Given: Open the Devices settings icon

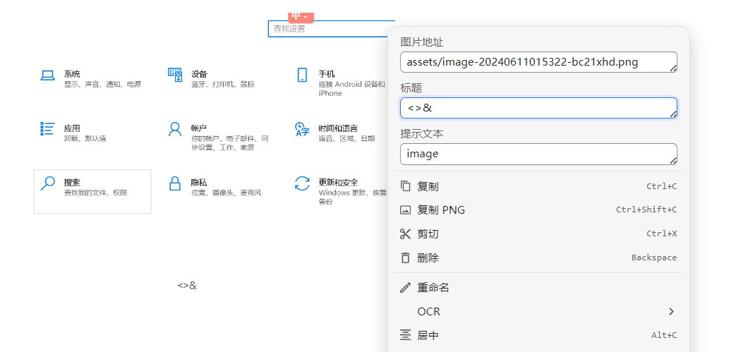Looking at the screenshot, I should click(175, 74).
